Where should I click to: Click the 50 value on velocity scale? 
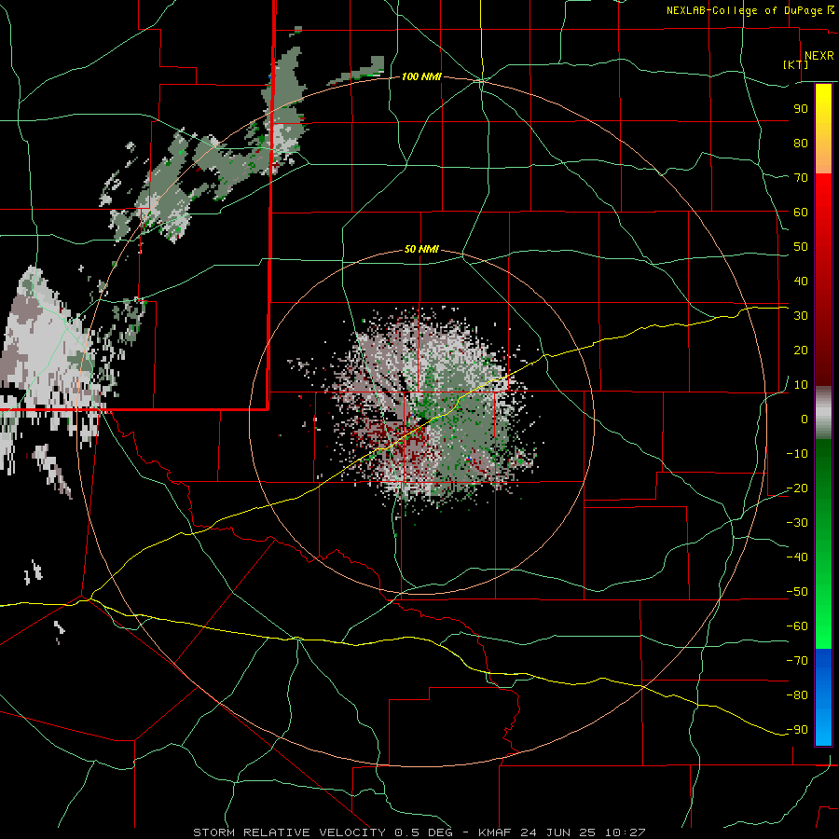[801, 247]
